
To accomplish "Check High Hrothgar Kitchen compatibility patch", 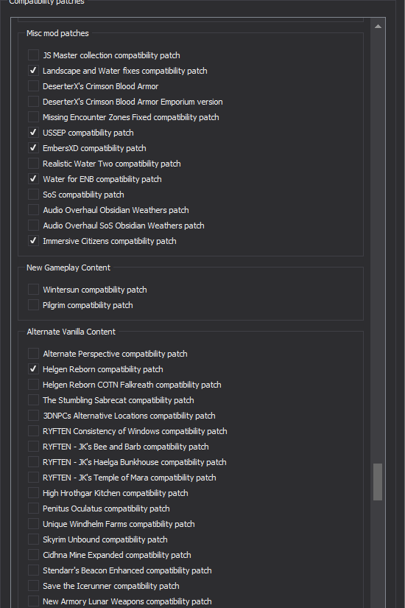I will point(33,493).
